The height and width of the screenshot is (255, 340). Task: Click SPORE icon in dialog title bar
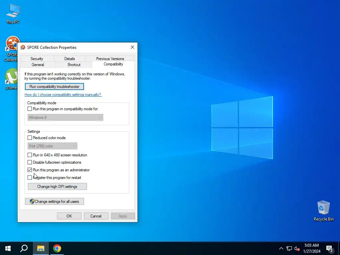pyautogui.click(x=23, y=47)
